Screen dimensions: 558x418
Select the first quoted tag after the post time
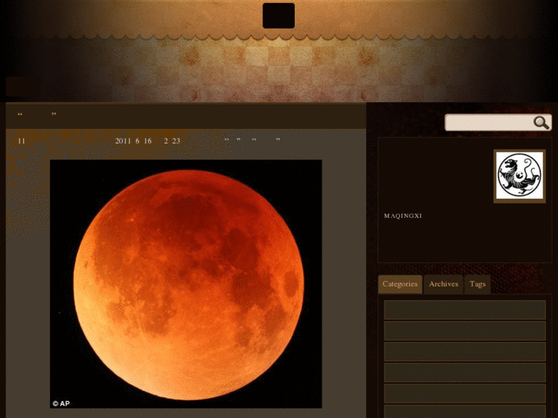(x=233, y=141)
